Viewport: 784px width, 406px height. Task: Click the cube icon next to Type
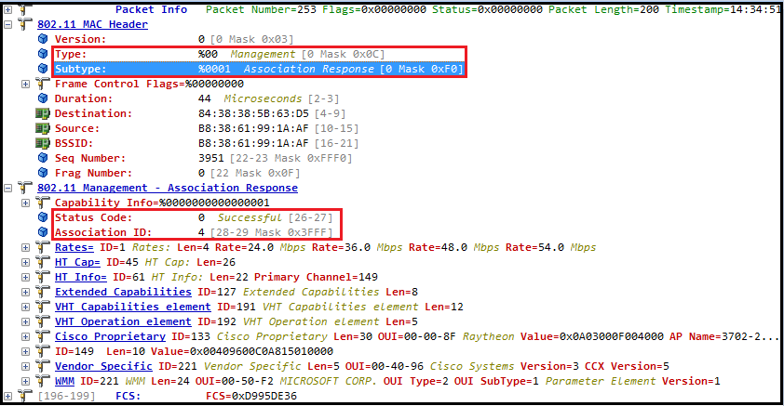click(43, 54)
